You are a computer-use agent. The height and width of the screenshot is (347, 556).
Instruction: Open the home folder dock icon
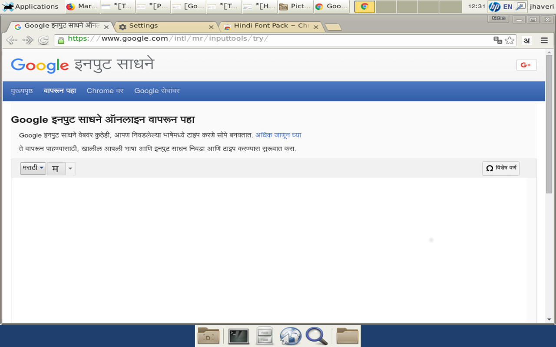208,336
